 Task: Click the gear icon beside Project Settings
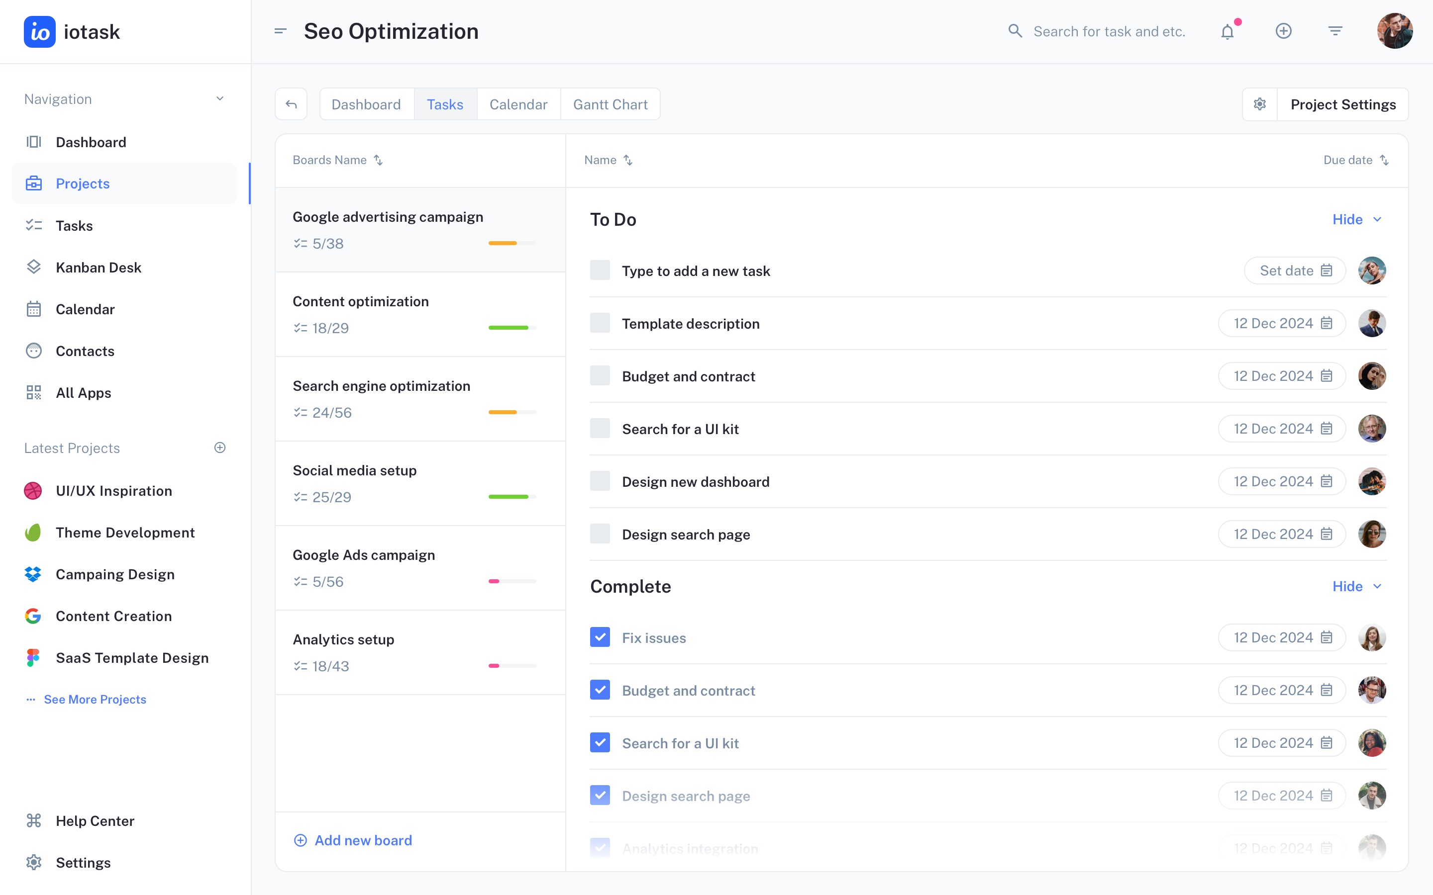click(x=1259, y=105)
